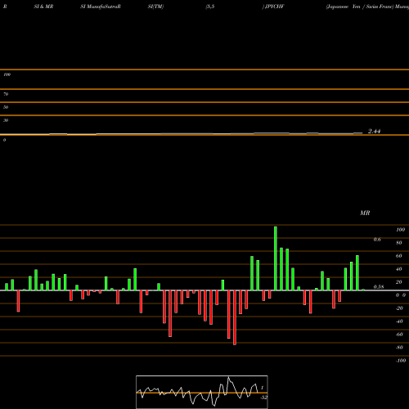The image size is (409, 409).
Task: Click the -20 label on MR axis
Action: (x=399, y=308)
